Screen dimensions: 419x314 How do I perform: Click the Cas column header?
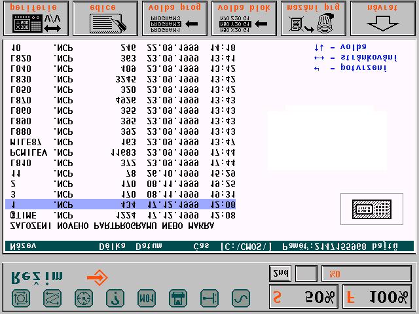pyautogui.click(x=202, y=246)
